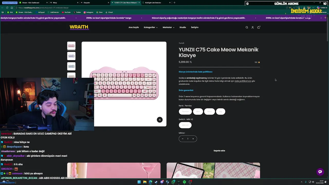This screenshot has width=329, height=185.
Task: Open File Explorer from taskbar
Action: click(145, 182)
